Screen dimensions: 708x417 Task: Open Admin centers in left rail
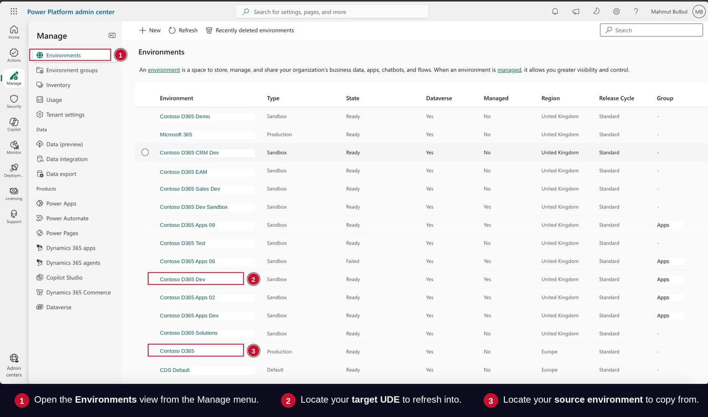coord(14,365)
